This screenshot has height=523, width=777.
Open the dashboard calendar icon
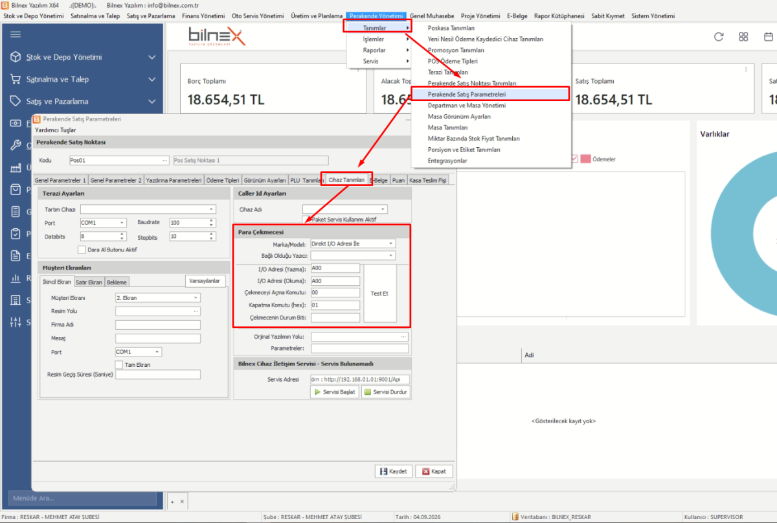click(x=769, y=37)
